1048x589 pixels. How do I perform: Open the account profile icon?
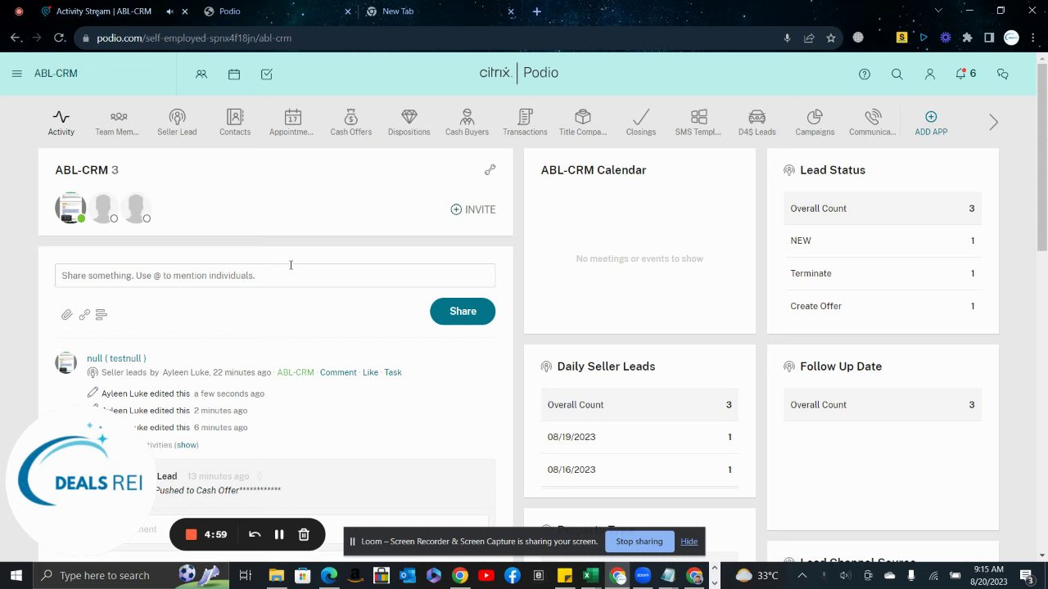point(930,74)
